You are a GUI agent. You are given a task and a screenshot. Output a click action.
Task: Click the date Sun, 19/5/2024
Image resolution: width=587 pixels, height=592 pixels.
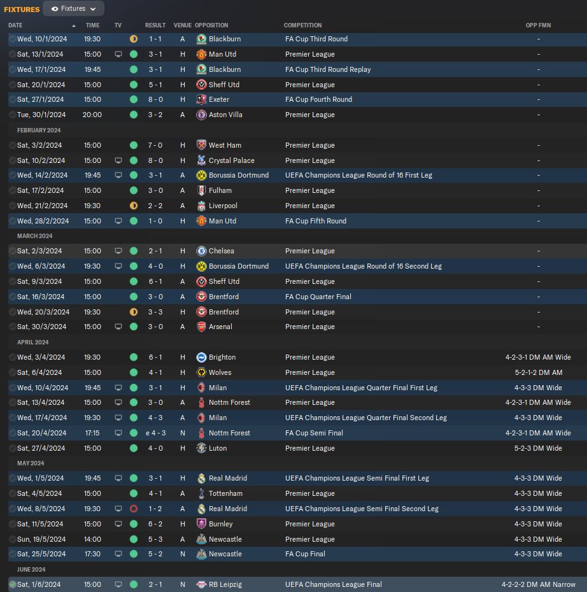(x=41, y=539)
